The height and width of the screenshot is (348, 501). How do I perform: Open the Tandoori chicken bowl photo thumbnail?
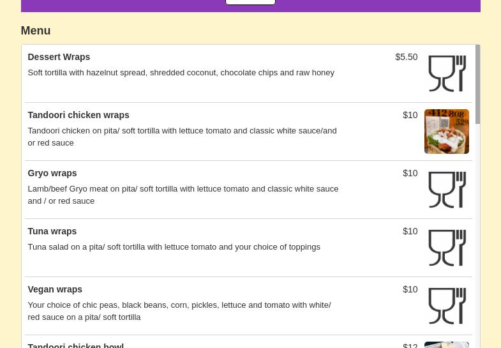tap(446, 345)
